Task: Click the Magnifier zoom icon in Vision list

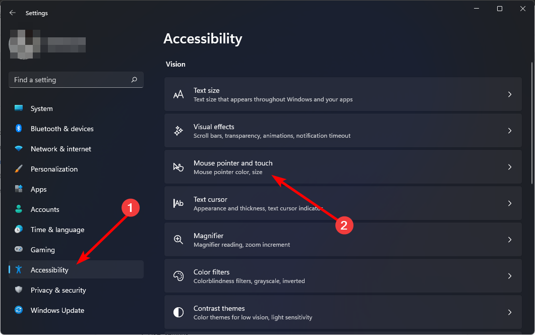Action: click(179, 240)
